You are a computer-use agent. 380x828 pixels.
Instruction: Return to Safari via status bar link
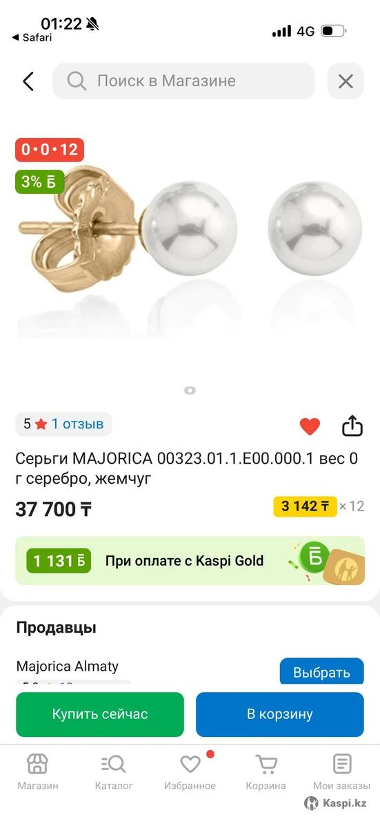[32, 37]
